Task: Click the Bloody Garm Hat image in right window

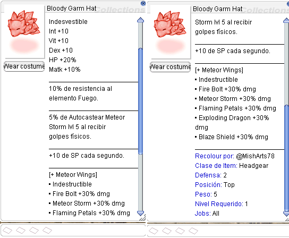Action: [170, 32]
